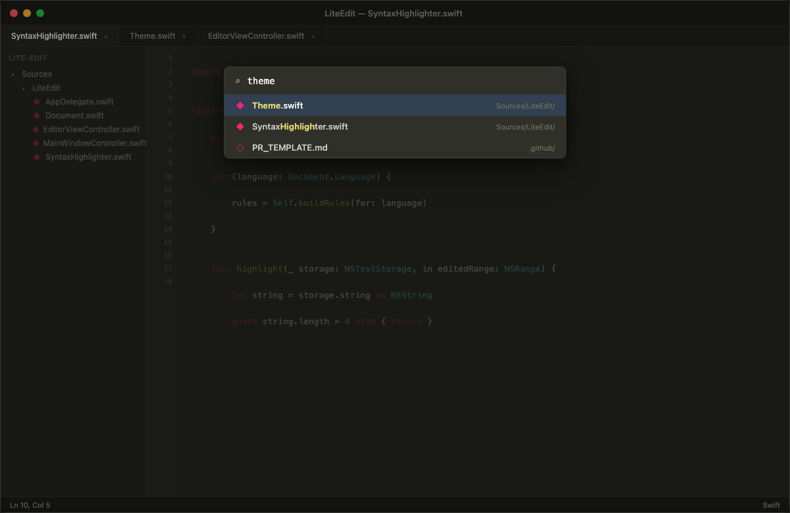790x513 pixels.
Task: Open EditorViewController.swift in the sidebar tree
Action: click(x=92, y=130)
